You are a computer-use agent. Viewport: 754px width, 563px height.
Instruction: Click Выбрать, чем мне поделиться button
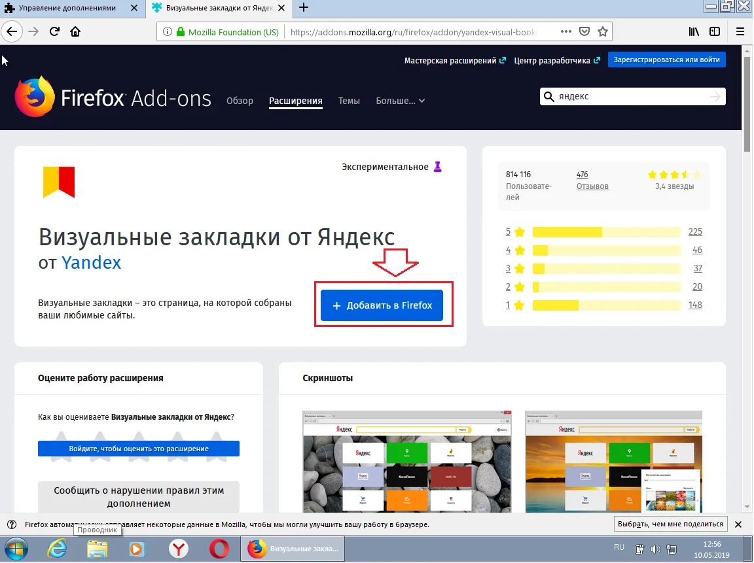point(670,524)
